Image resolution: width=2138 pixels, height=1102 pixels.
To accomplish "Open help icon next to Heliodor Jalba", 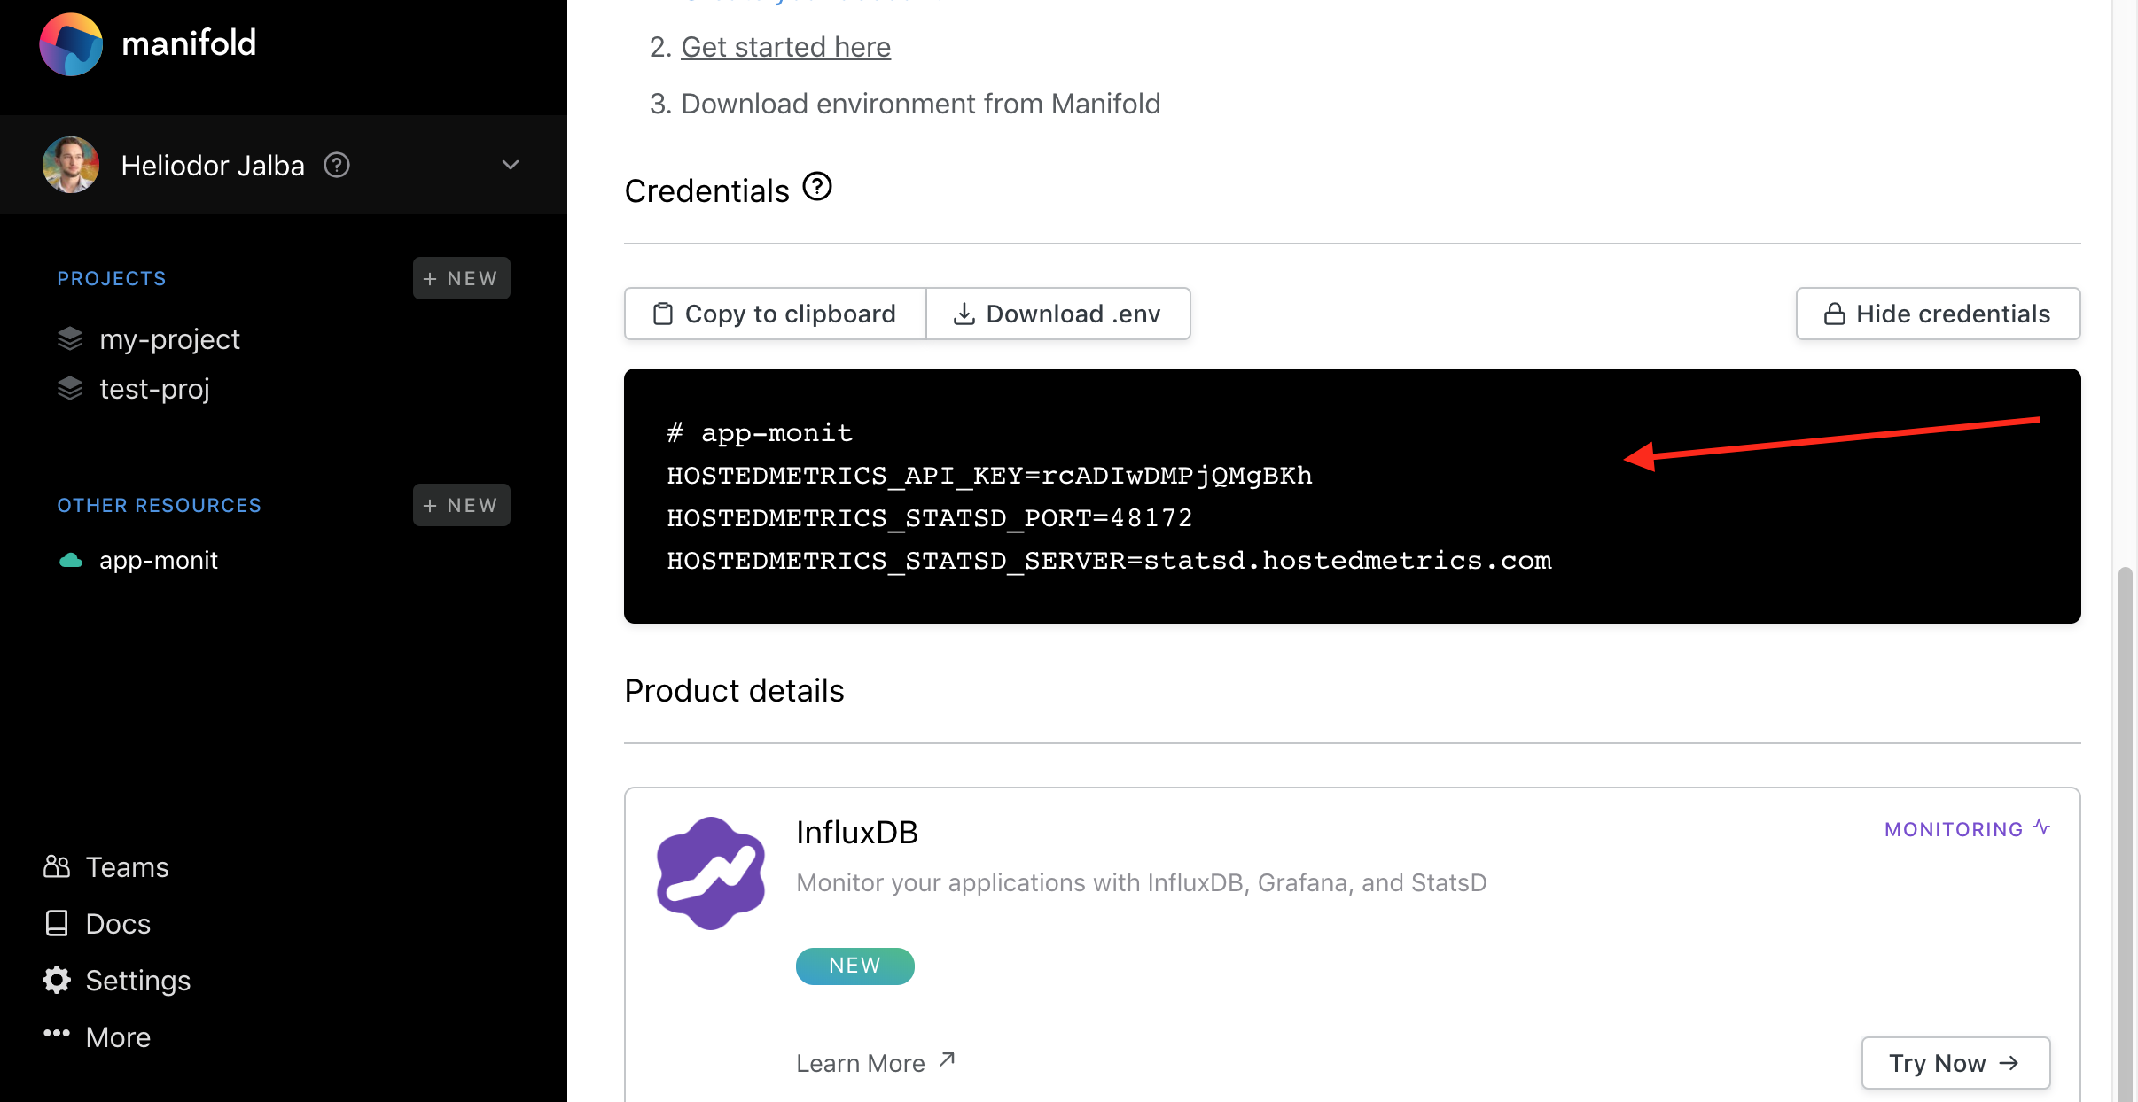I will (x=337, y=165).
